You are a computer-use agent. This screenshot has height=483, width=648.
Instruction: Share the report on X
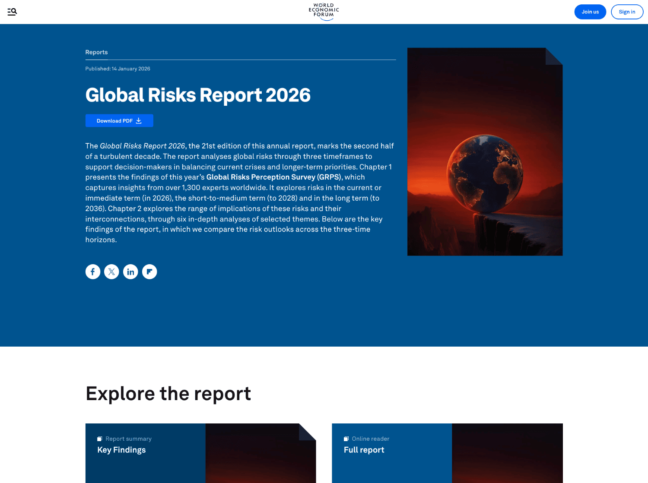point(111,271)
